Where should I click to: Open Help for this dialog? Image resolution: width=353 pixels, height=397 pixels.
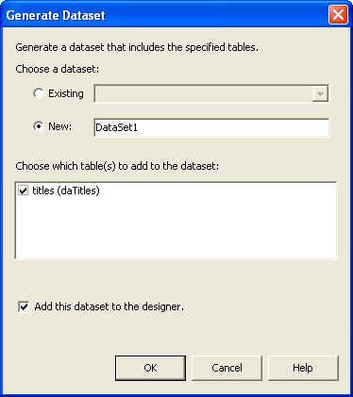303,368
